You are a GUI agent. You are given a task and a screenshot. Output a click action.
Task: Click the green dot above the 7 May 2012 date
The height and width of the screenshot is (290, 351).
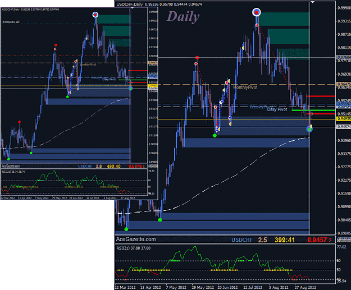160,220
